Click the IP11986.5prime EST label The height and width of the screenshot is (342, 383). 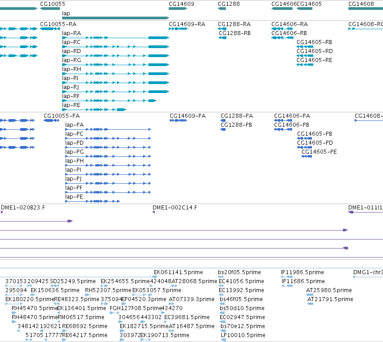tap(302, 272)
